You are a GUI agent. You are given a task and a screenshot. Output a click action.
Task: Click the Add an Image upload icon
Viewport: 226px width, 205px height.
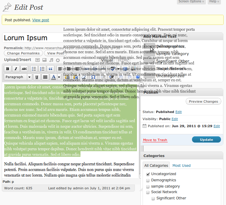click(38, 60)
